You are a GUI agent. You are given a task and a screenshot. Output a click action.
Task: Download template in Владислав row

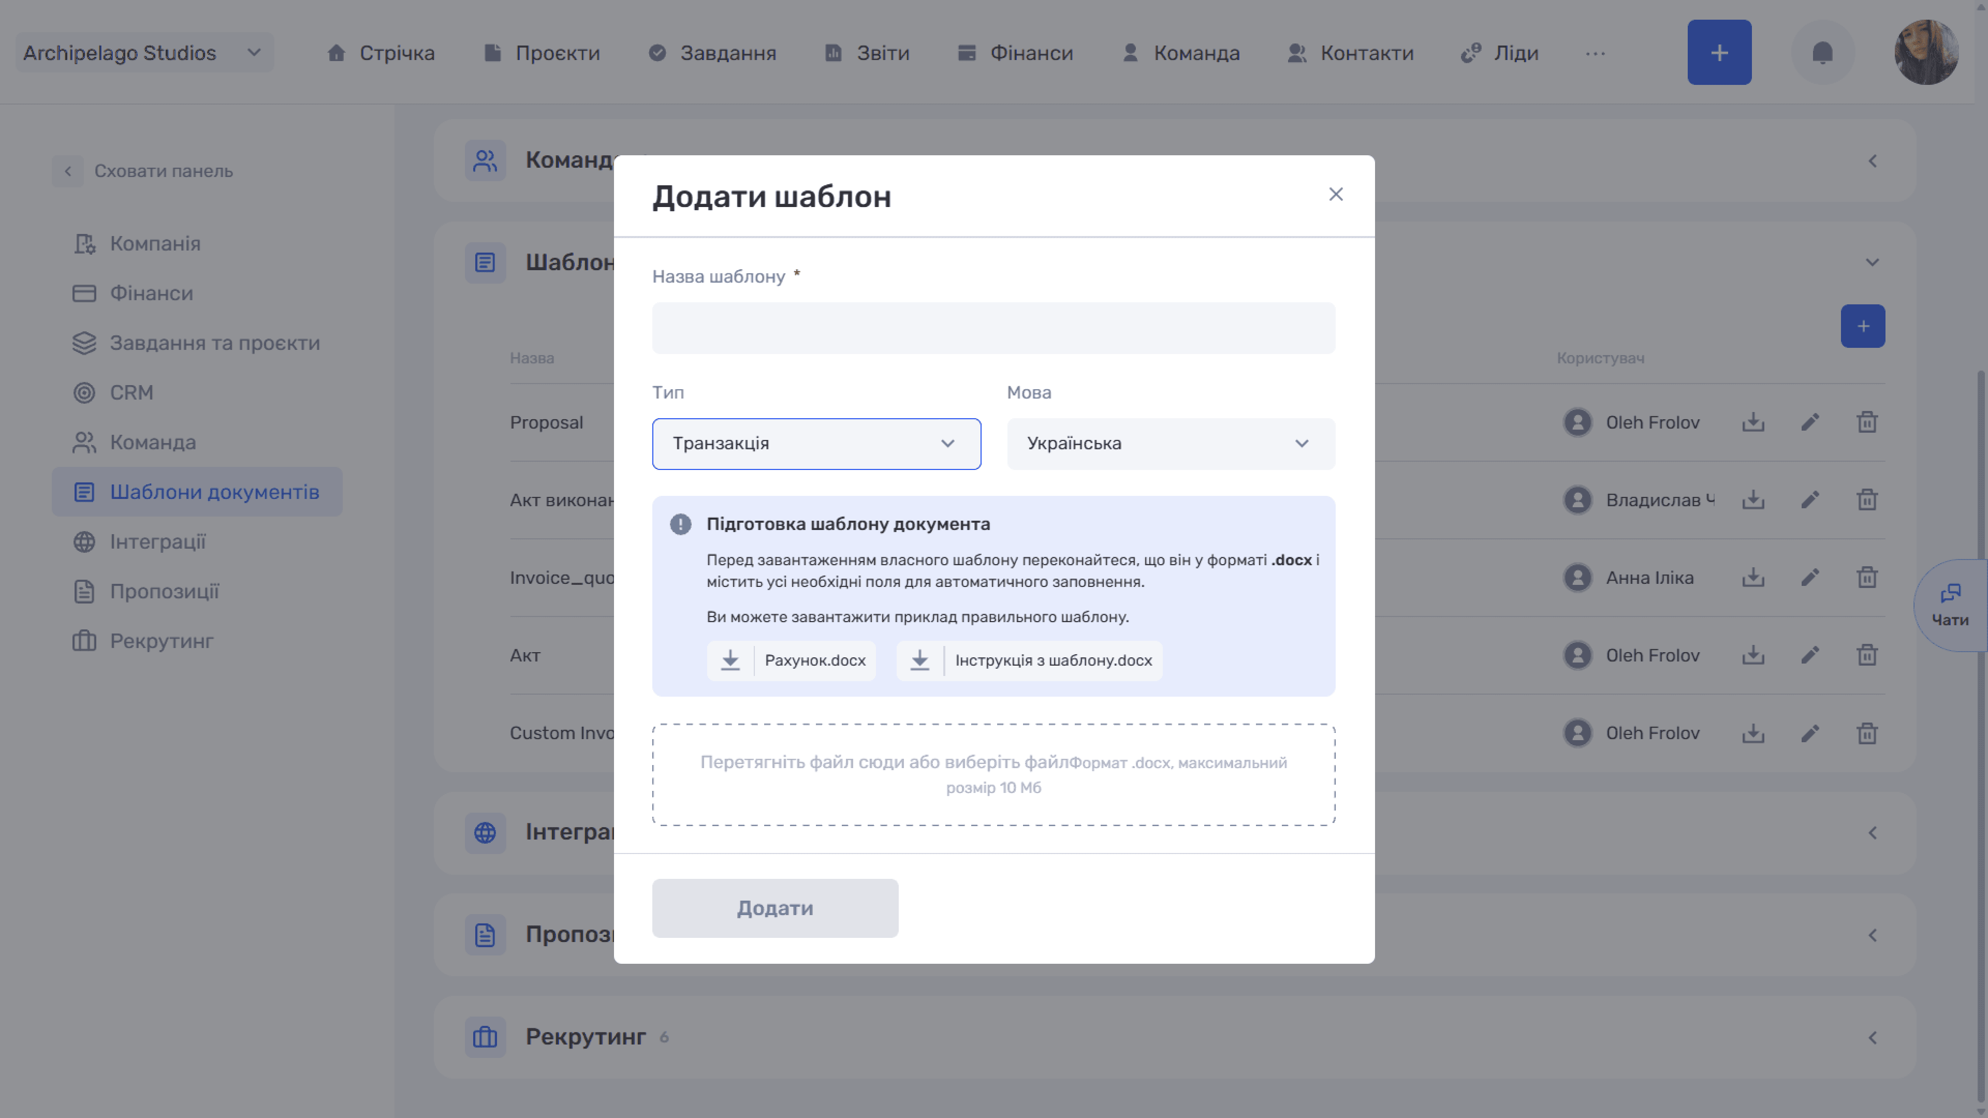pyautogui.click(x=1753, y=500)
